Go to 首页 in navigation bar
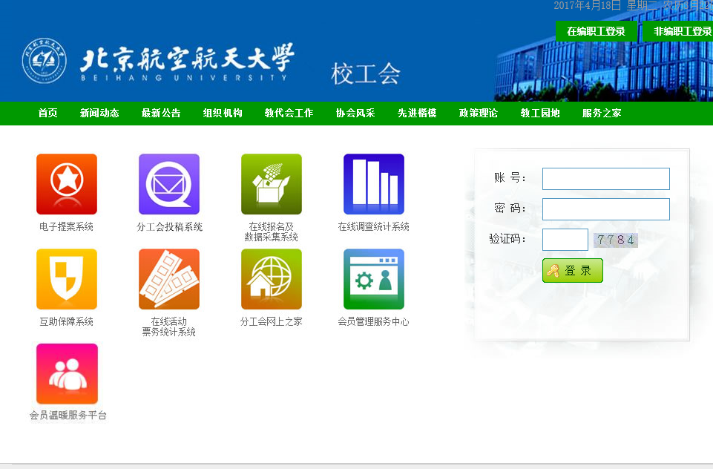The height and width of the screenshot is (469, 713). pyautogui.click(x=48, y=114)
